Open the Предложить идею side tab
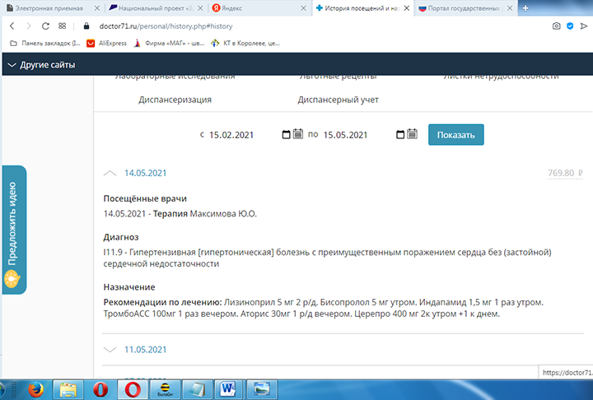Screen dimensions: 593x400 tap(13, 229)
